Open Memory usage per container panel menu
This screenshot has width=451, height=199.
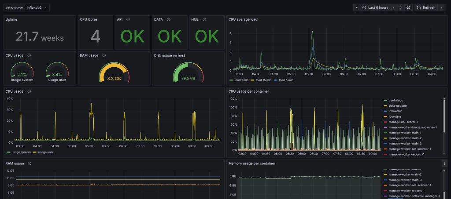444,163
